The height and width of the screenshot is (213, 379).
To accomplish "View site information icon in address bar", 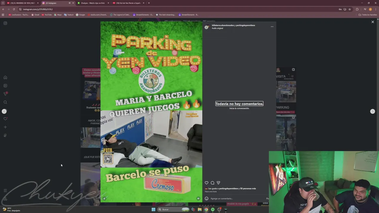I will coord(20,9).
